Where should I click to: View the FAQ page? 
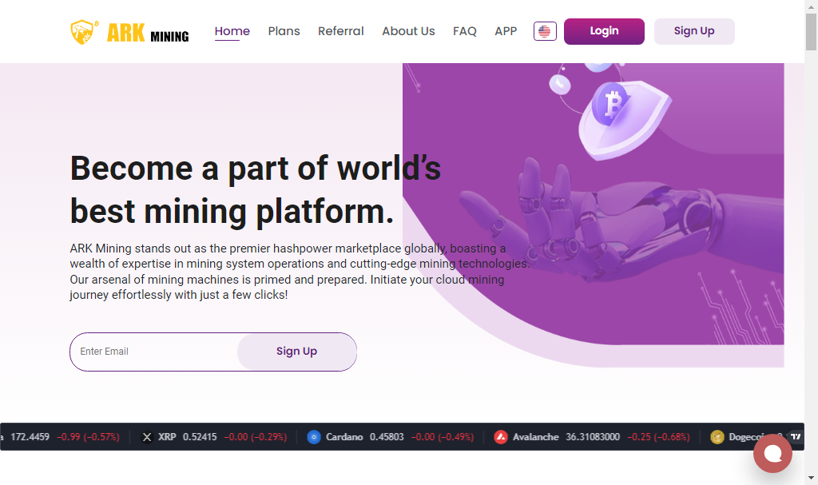[x=464, y=31]
